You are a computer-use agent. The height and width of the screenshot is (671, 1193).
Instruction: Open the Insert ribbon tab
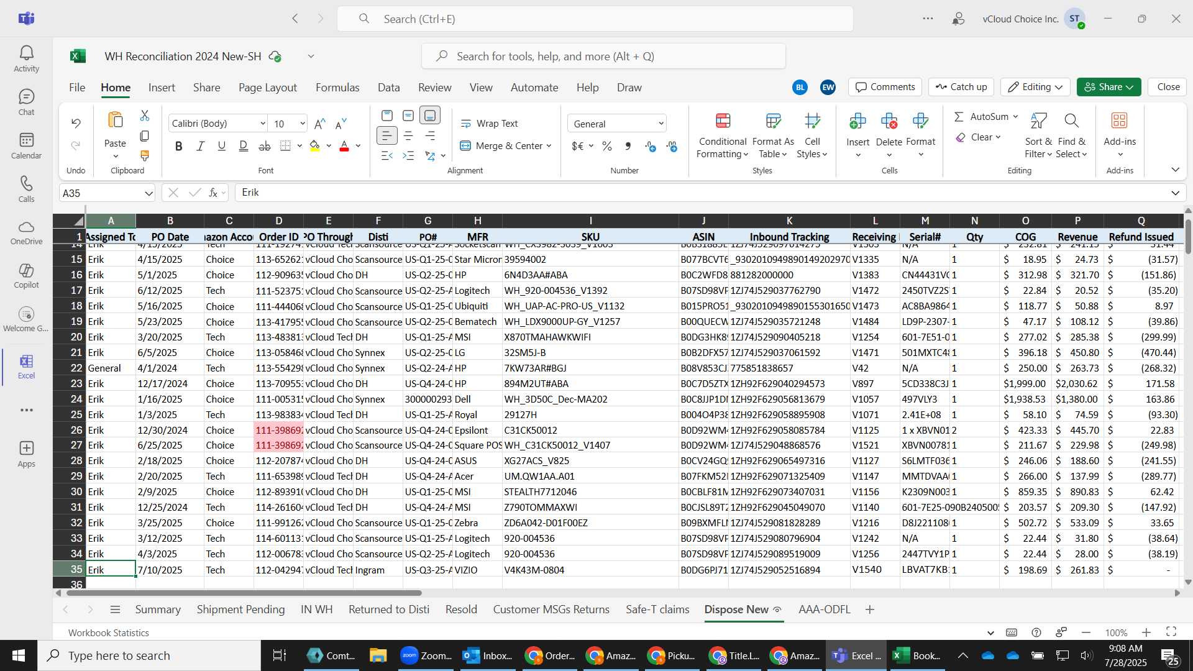(x=162, y=88)
